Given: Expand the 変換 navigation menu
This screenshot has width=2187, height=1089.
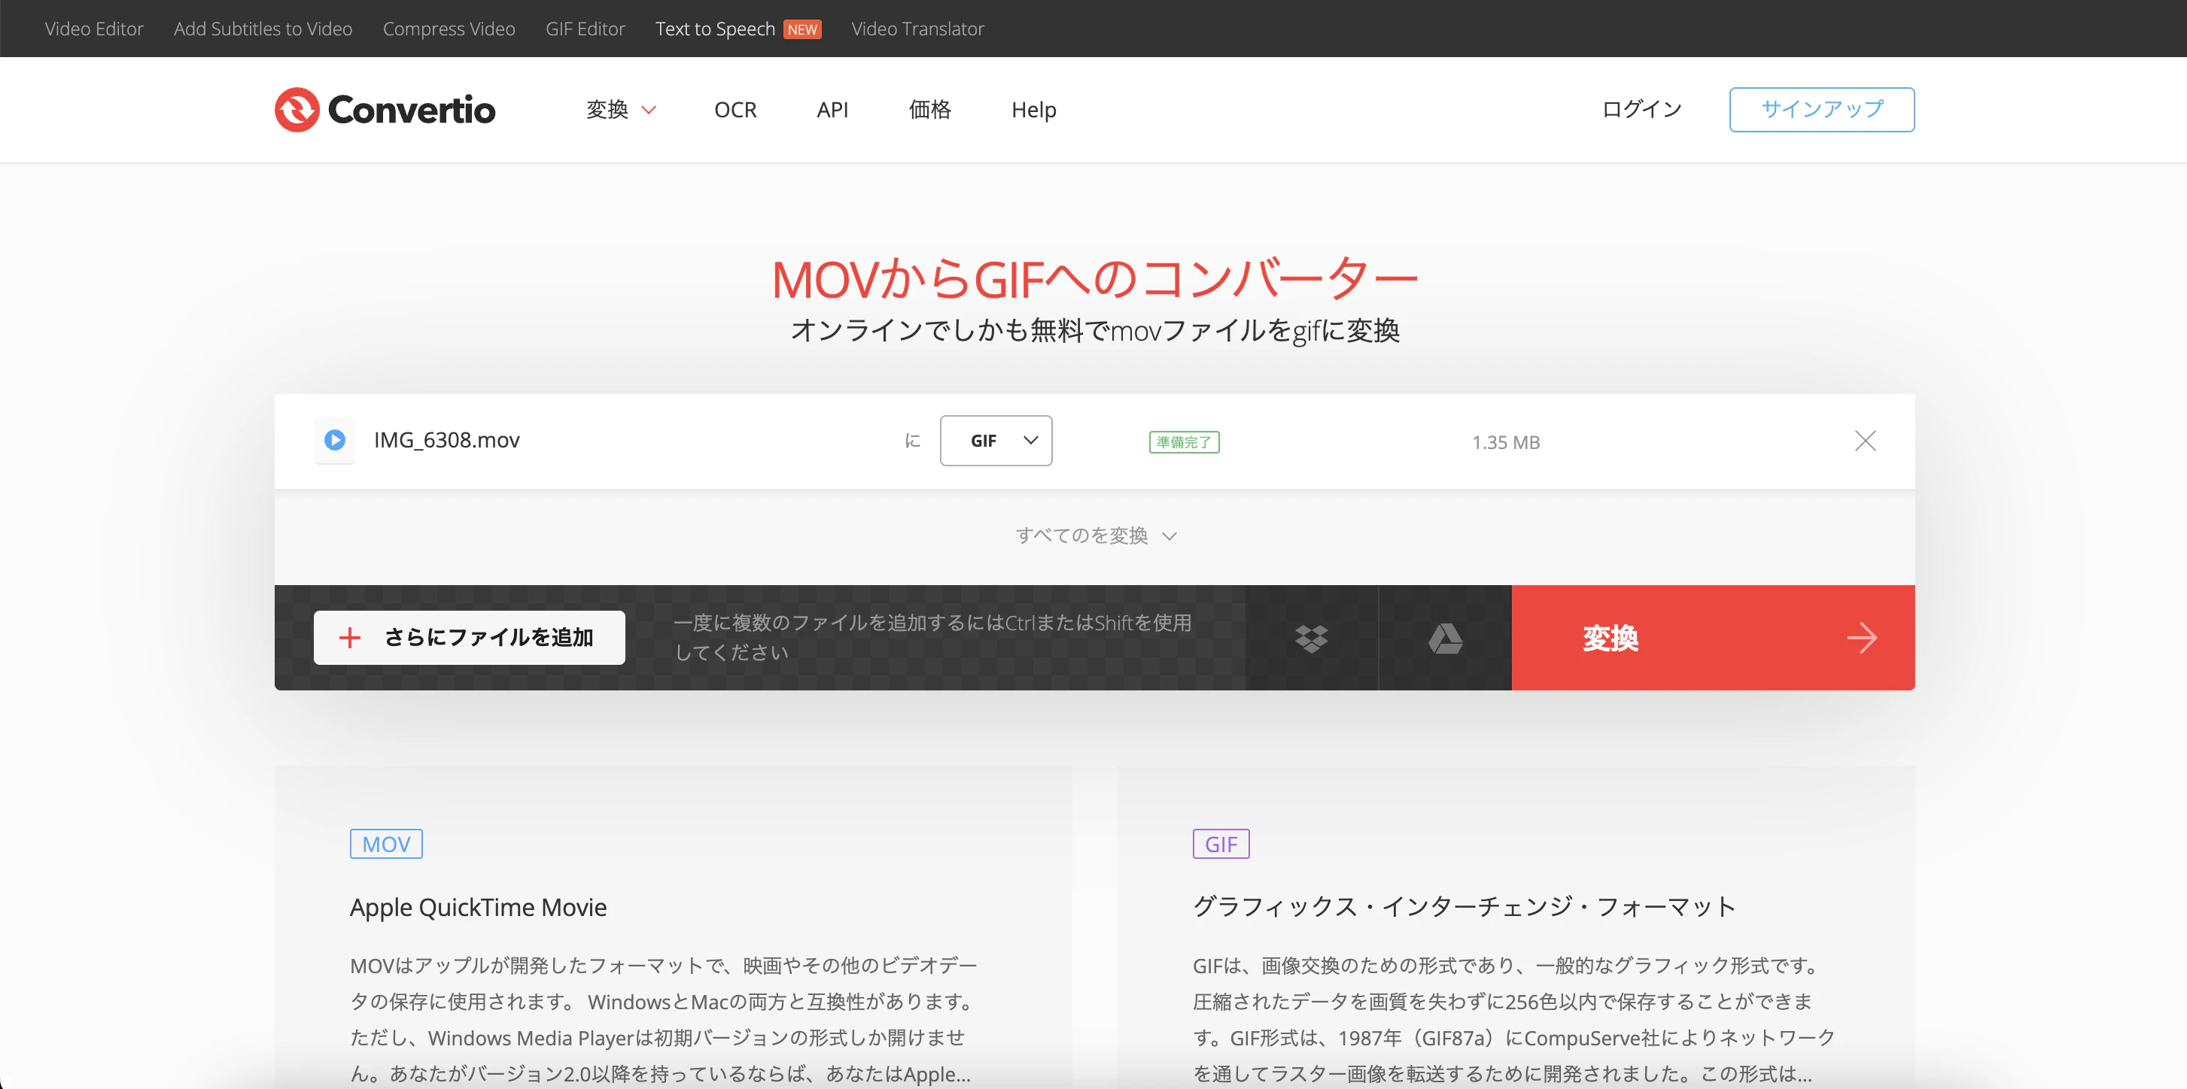Looking at the screenshot, I should [622, 109].
